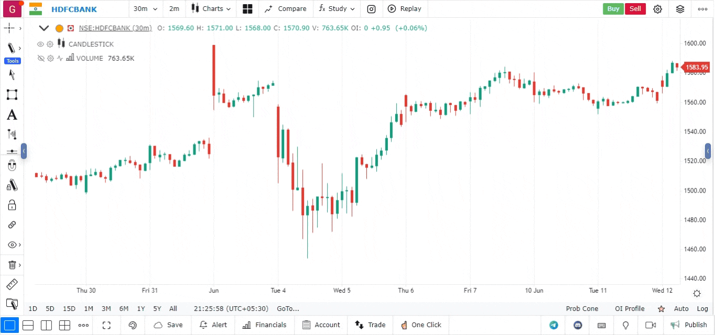Select the text annotation tool
Screen dimensions: 715x335
coord(12,115)
